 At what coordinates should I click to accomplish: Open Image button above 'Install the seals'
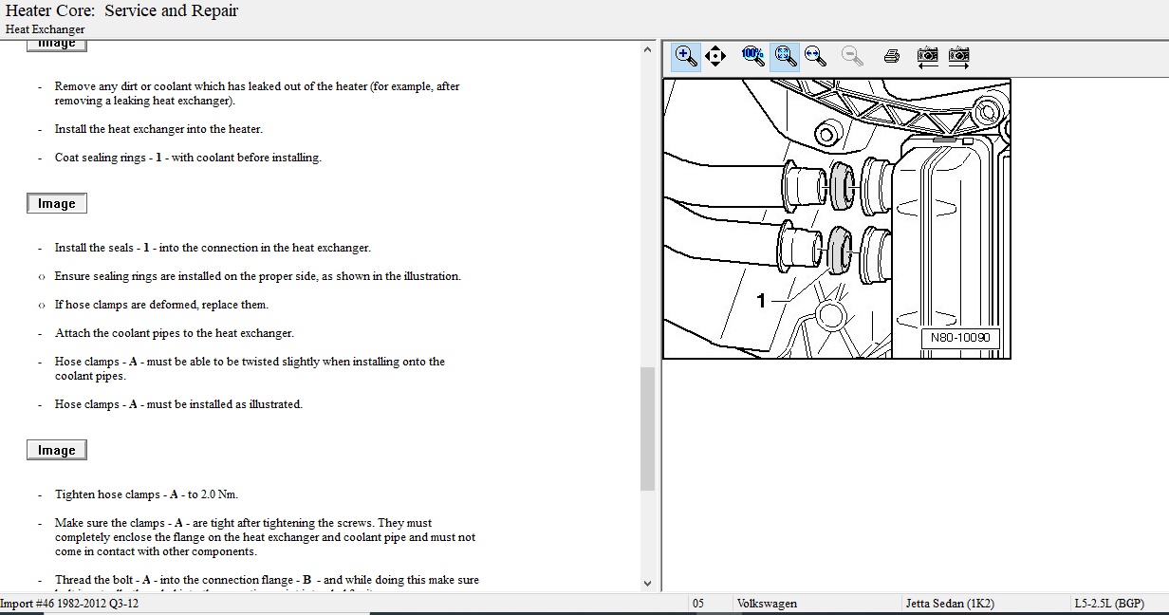point(57,204)
